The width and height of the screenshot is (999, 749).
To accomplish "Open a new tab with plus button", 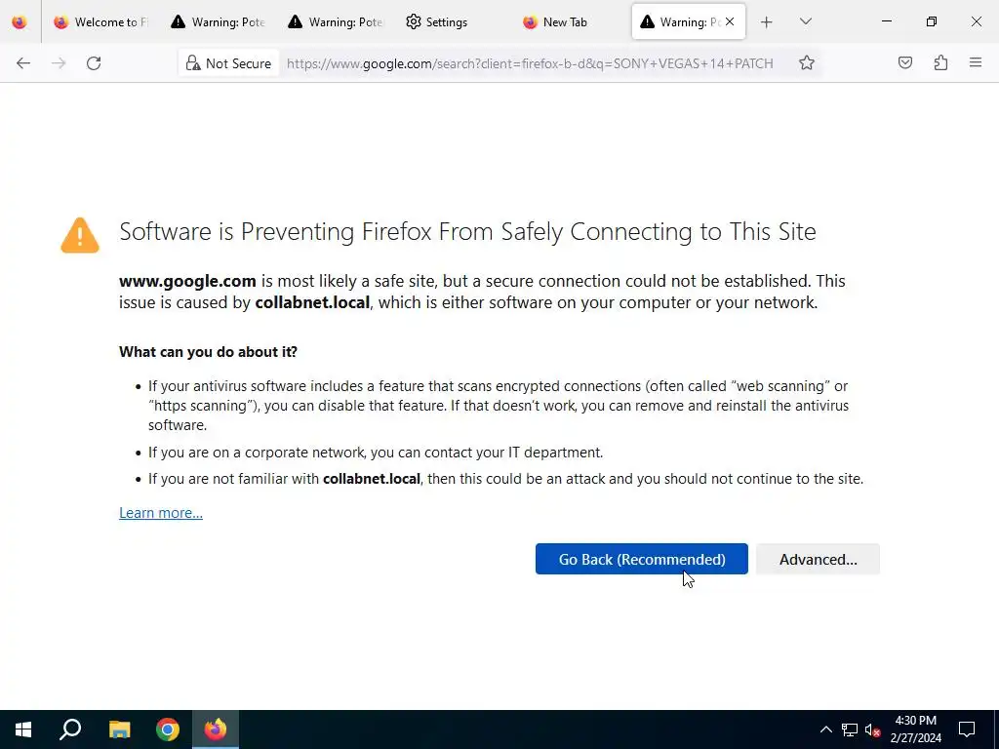I will (767, 21).
